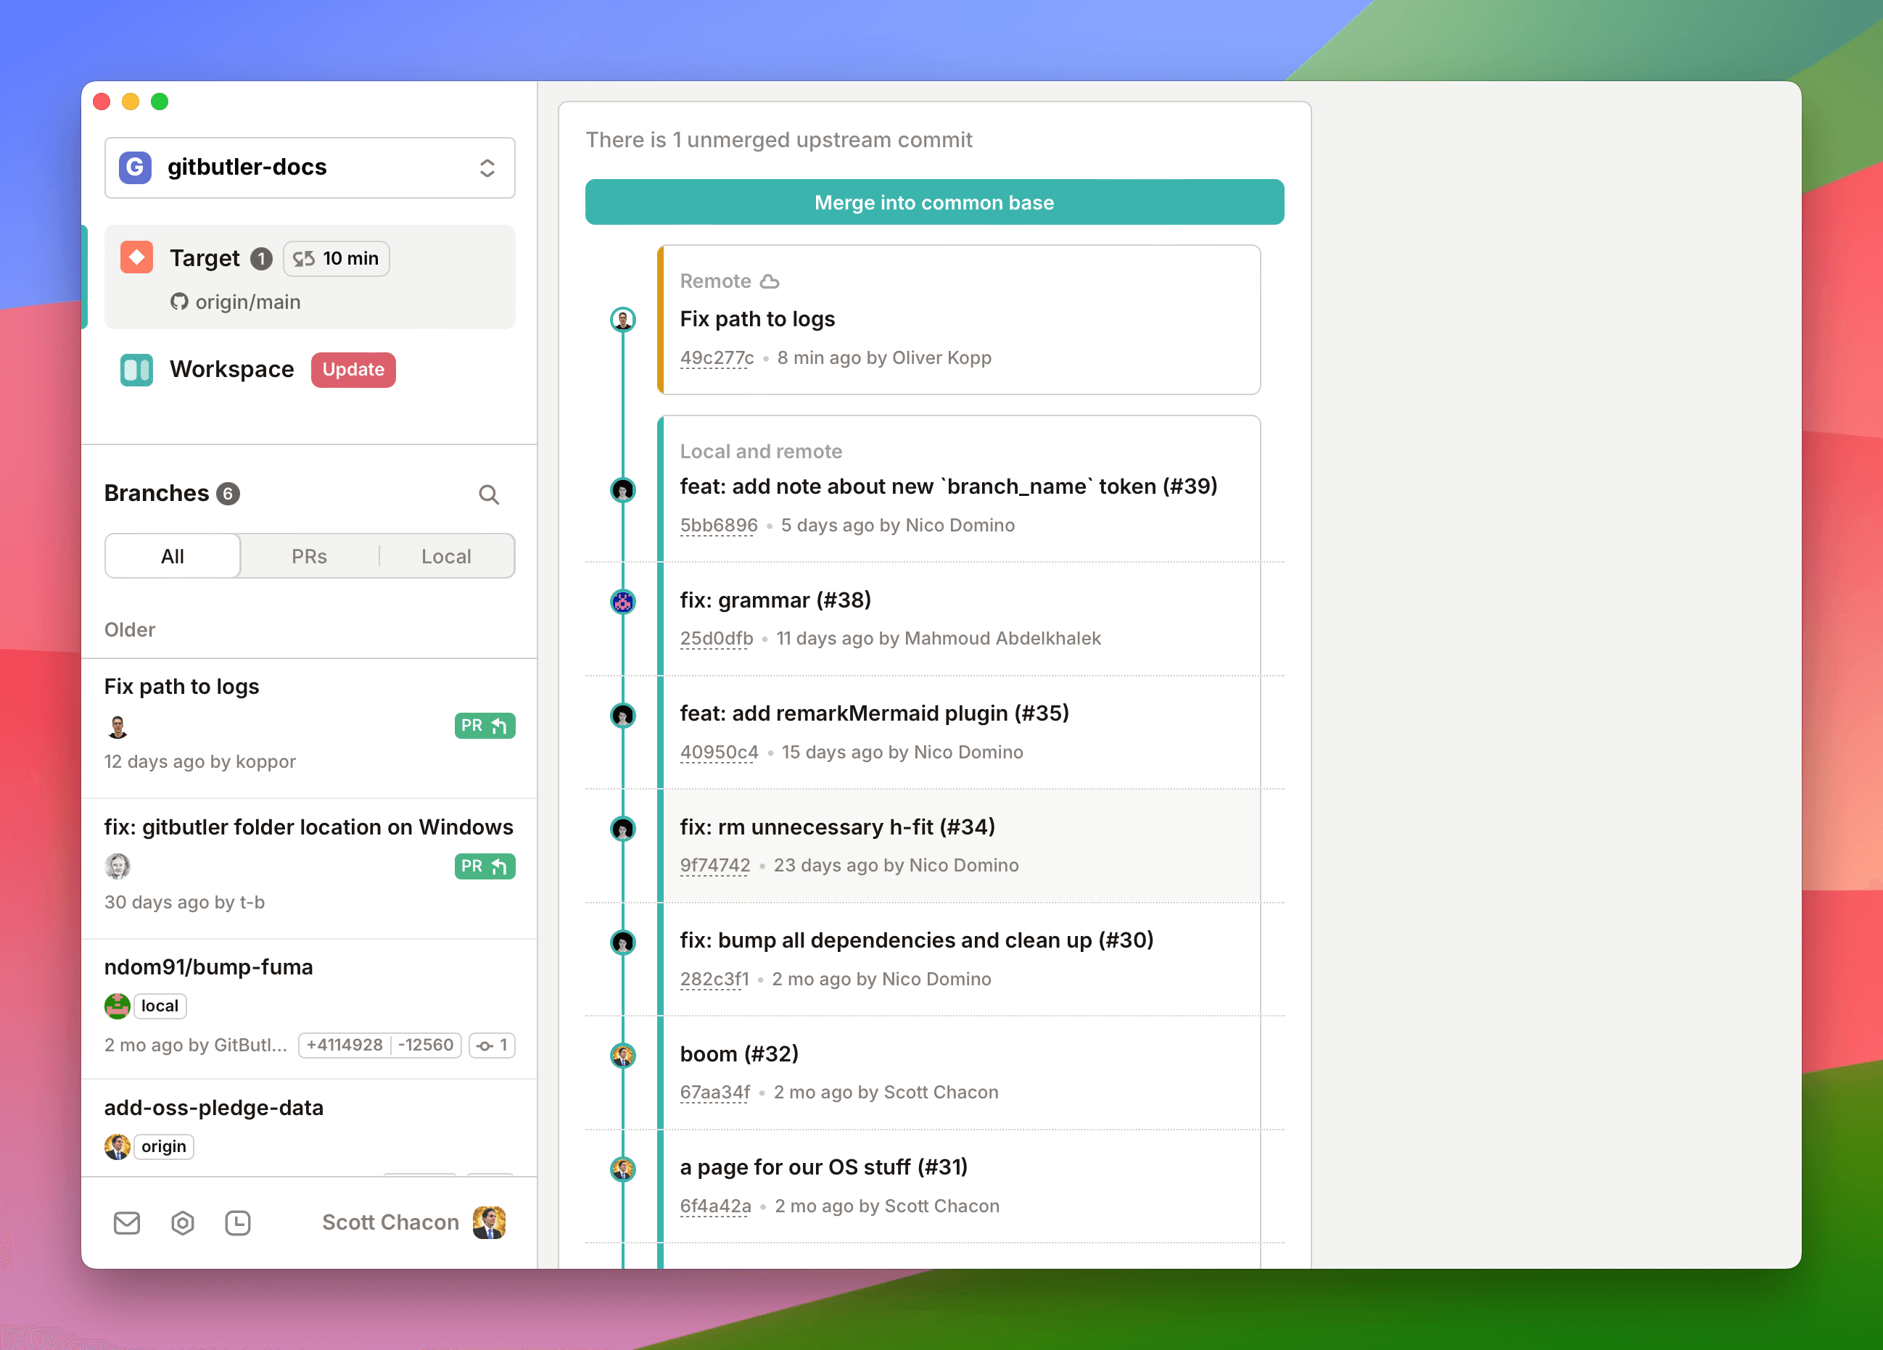
Task: Switch to the Local filter tab
Action: click(447, 556)
